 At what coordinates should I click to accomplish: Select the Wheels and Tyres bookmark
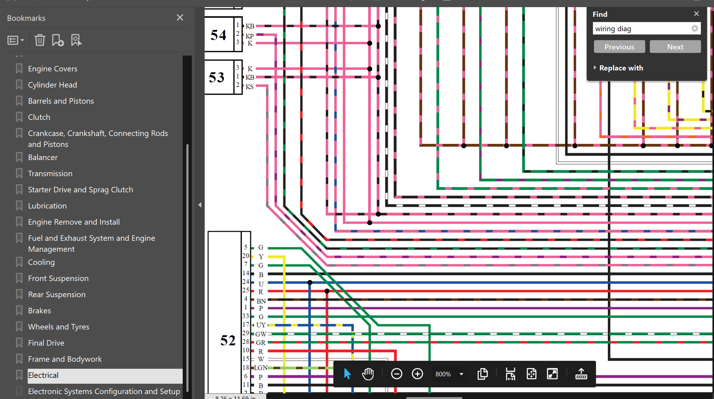[58, 327]
